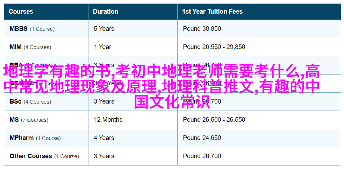Click the Pound 26,550 - 29,850 fee
Screen dimensions: 344x169
(214, 47)
